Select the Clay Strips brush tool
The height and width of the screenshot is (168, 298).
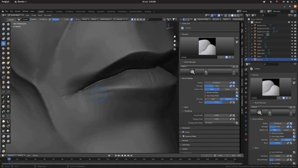click(8, 29)
